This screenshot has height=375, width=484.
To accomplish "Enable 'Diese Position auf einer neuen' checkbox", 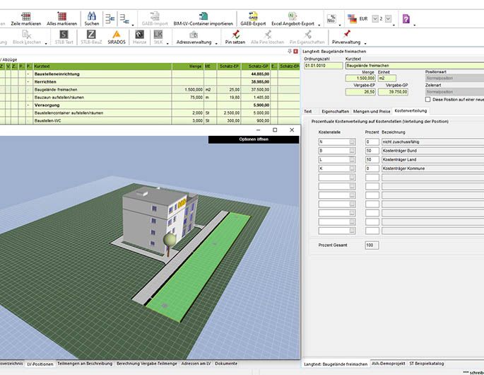I will pyautogui.click(x=428, y=99).
